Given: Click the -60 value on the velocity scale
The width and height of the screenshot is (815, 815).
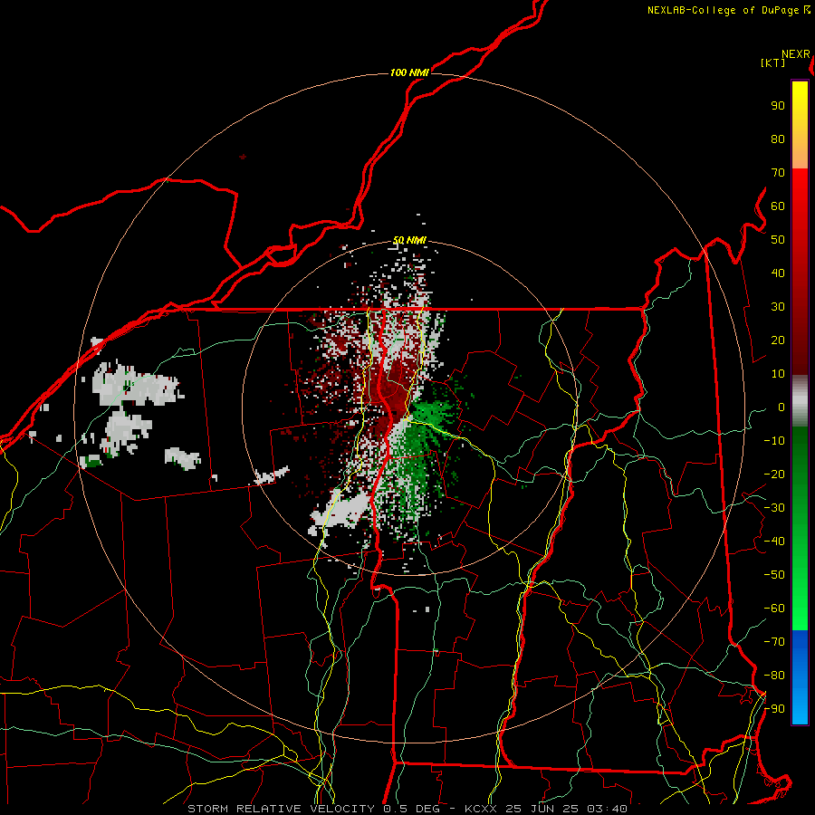Looking at the screenshot, I should pos(774,609).
